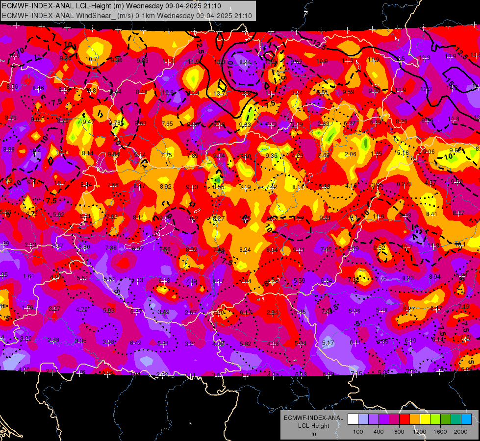Click the grid value '7.42'
The height and width of the screenshot is (441, 480).
[272, 187]
